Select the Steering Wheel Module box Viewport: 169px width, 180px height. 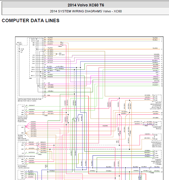click(158, 154)
